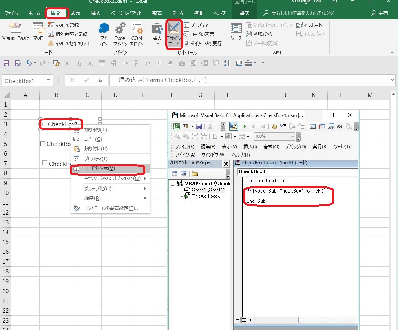The height and width of the screenshot is (330, 398).
Task: Open the Locals window from the VBA debug toolbar
Action: point(313,126)
